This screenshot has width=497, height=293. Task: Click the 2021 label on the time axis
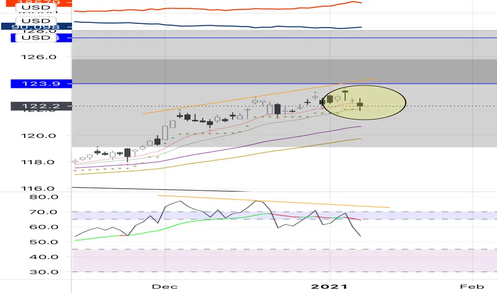coord(330,287)
